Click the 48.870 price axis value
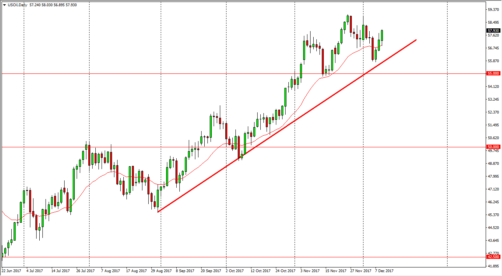Viewport: 502px width, 276px height. (x=493, y=163)
